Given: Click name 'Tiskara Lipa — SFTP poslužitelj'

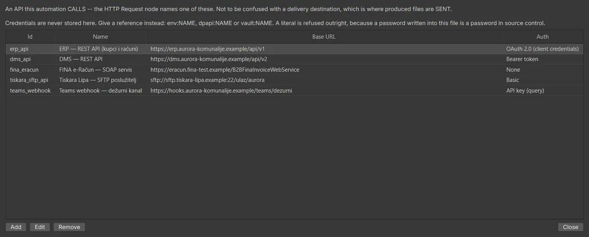Looking at the screenshot, I should coord(101,80).
